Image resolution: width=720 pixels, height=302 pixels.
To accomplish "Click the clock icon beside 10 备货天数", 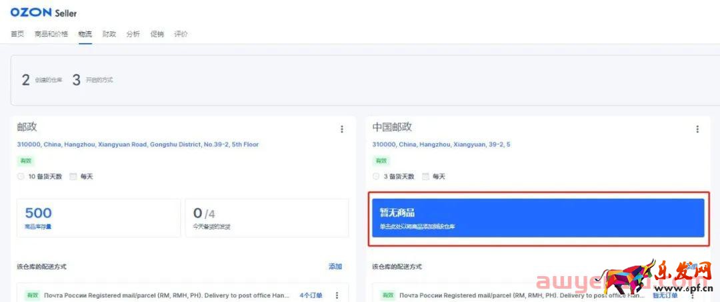I will [21, 176].
